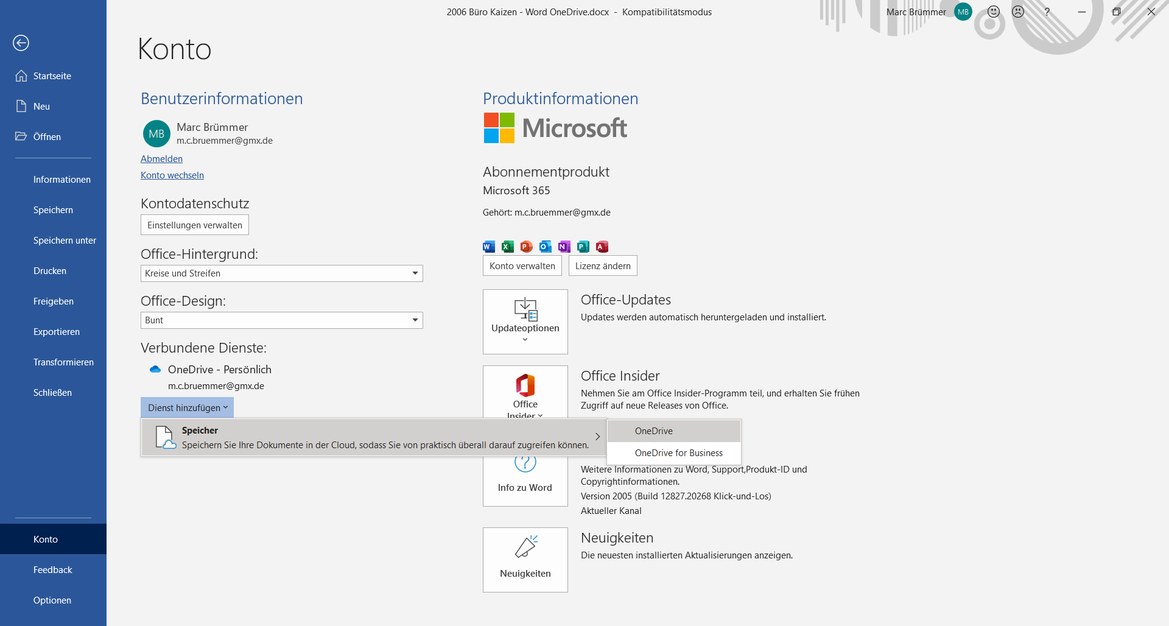Screen dimensions: 1169x626
Task: Click the Öffnen folder icon
Action: (21, 136)
